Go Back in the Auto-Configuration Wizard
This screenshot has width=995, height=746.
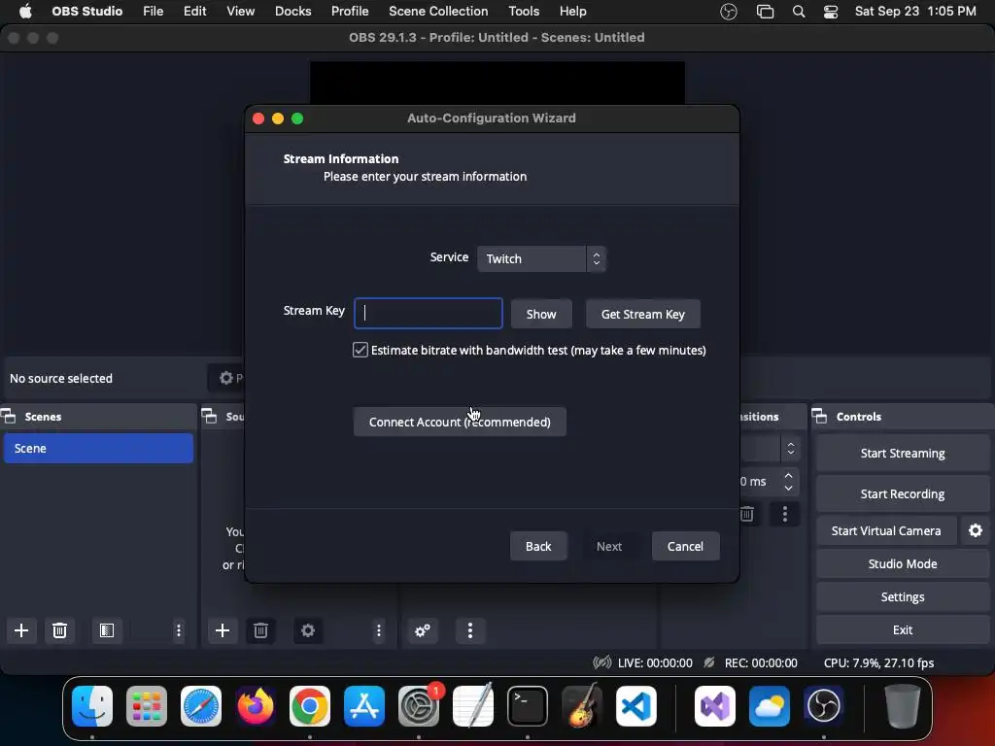pos(538,546)
